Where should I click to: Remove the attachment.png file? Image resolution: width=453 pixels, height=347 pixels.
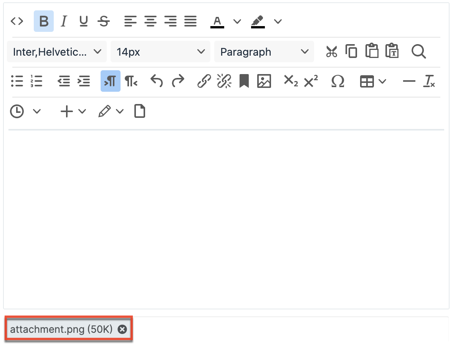(122, 329)
